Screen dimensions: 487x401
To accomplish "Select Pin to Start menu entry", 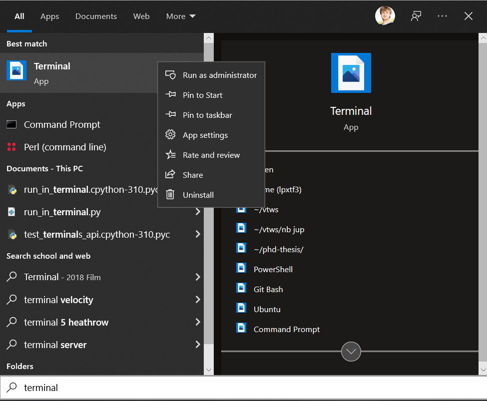I will click(211, 95).
